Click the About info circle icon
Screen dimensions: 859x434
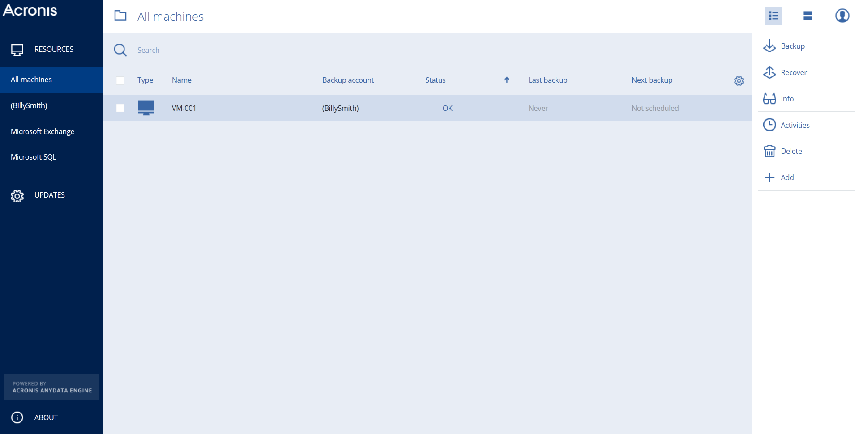pyautogui.click(x=17, y=417)
